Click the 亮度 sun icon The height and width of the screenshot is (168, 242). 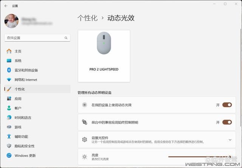point(84,157)
